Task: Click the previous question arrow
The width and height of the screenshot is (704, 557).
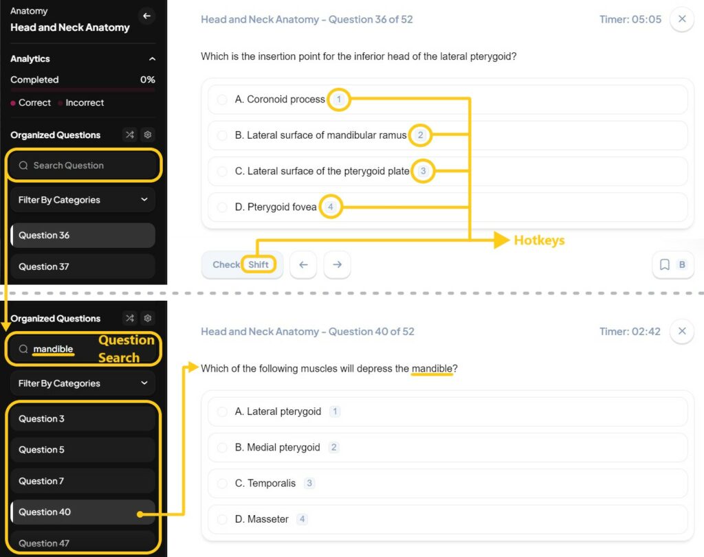Action: point(303,264)
